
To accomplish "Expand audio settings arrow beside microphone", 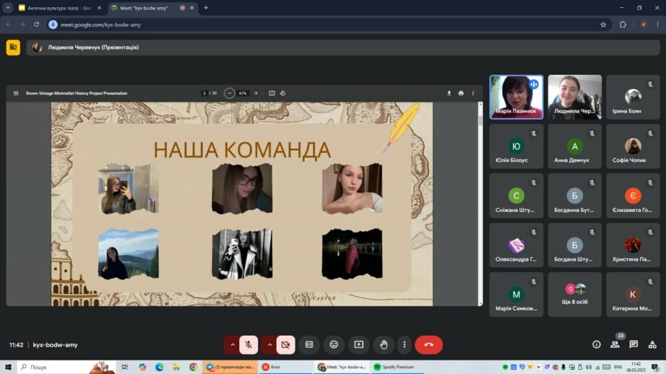I will point(232,345).
